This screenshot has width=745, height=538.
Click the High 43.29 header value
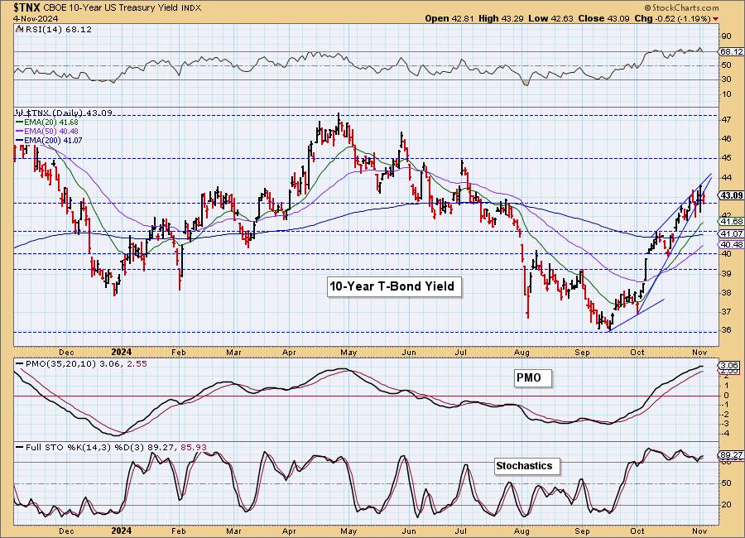[500, 18]
